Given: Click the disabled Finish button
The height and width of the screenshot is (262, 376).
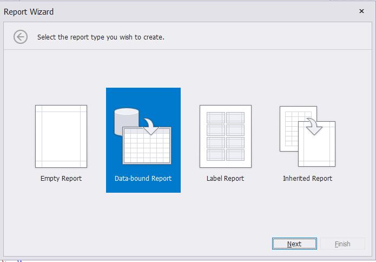Looking at the screenshot, I should coord(342,244).
